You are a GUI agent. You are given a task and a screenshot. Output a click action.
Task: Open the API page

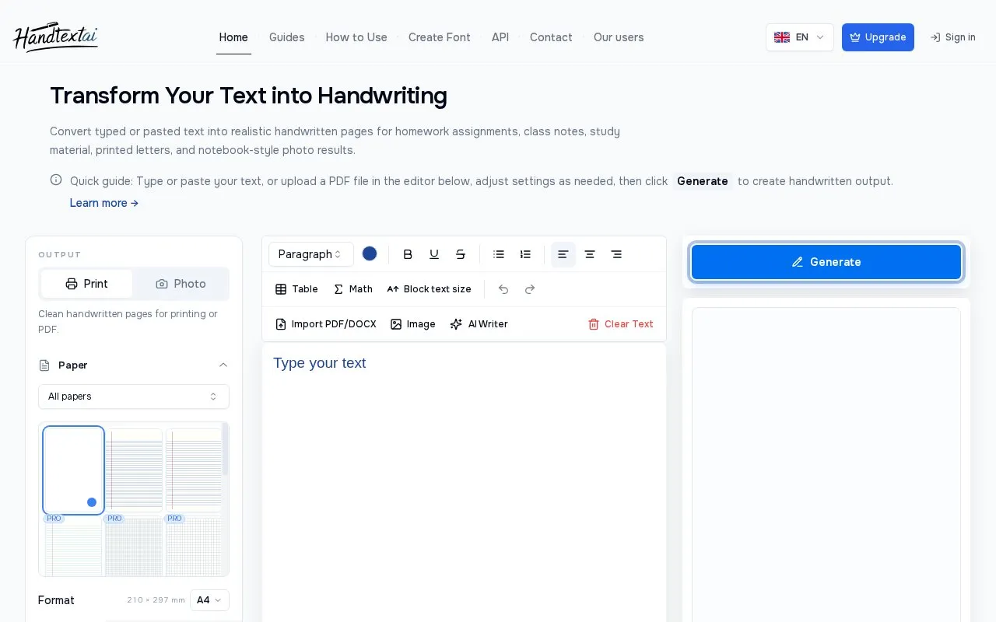click(x=500, y=37)
